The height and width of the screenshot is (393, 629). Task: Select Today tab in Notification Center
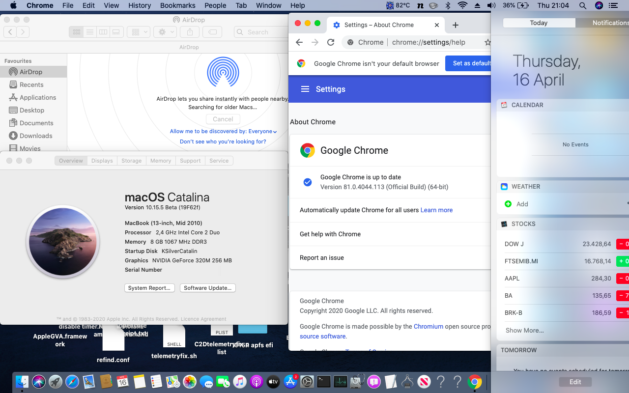pos(539,23)
